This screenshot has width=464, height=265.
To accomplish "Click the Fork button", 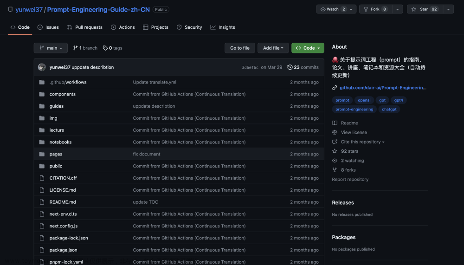I will point(375,9).
